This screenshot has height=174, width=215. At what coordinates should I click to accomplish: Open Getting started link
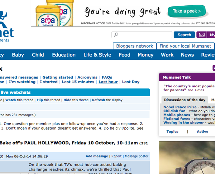(58, 77)
